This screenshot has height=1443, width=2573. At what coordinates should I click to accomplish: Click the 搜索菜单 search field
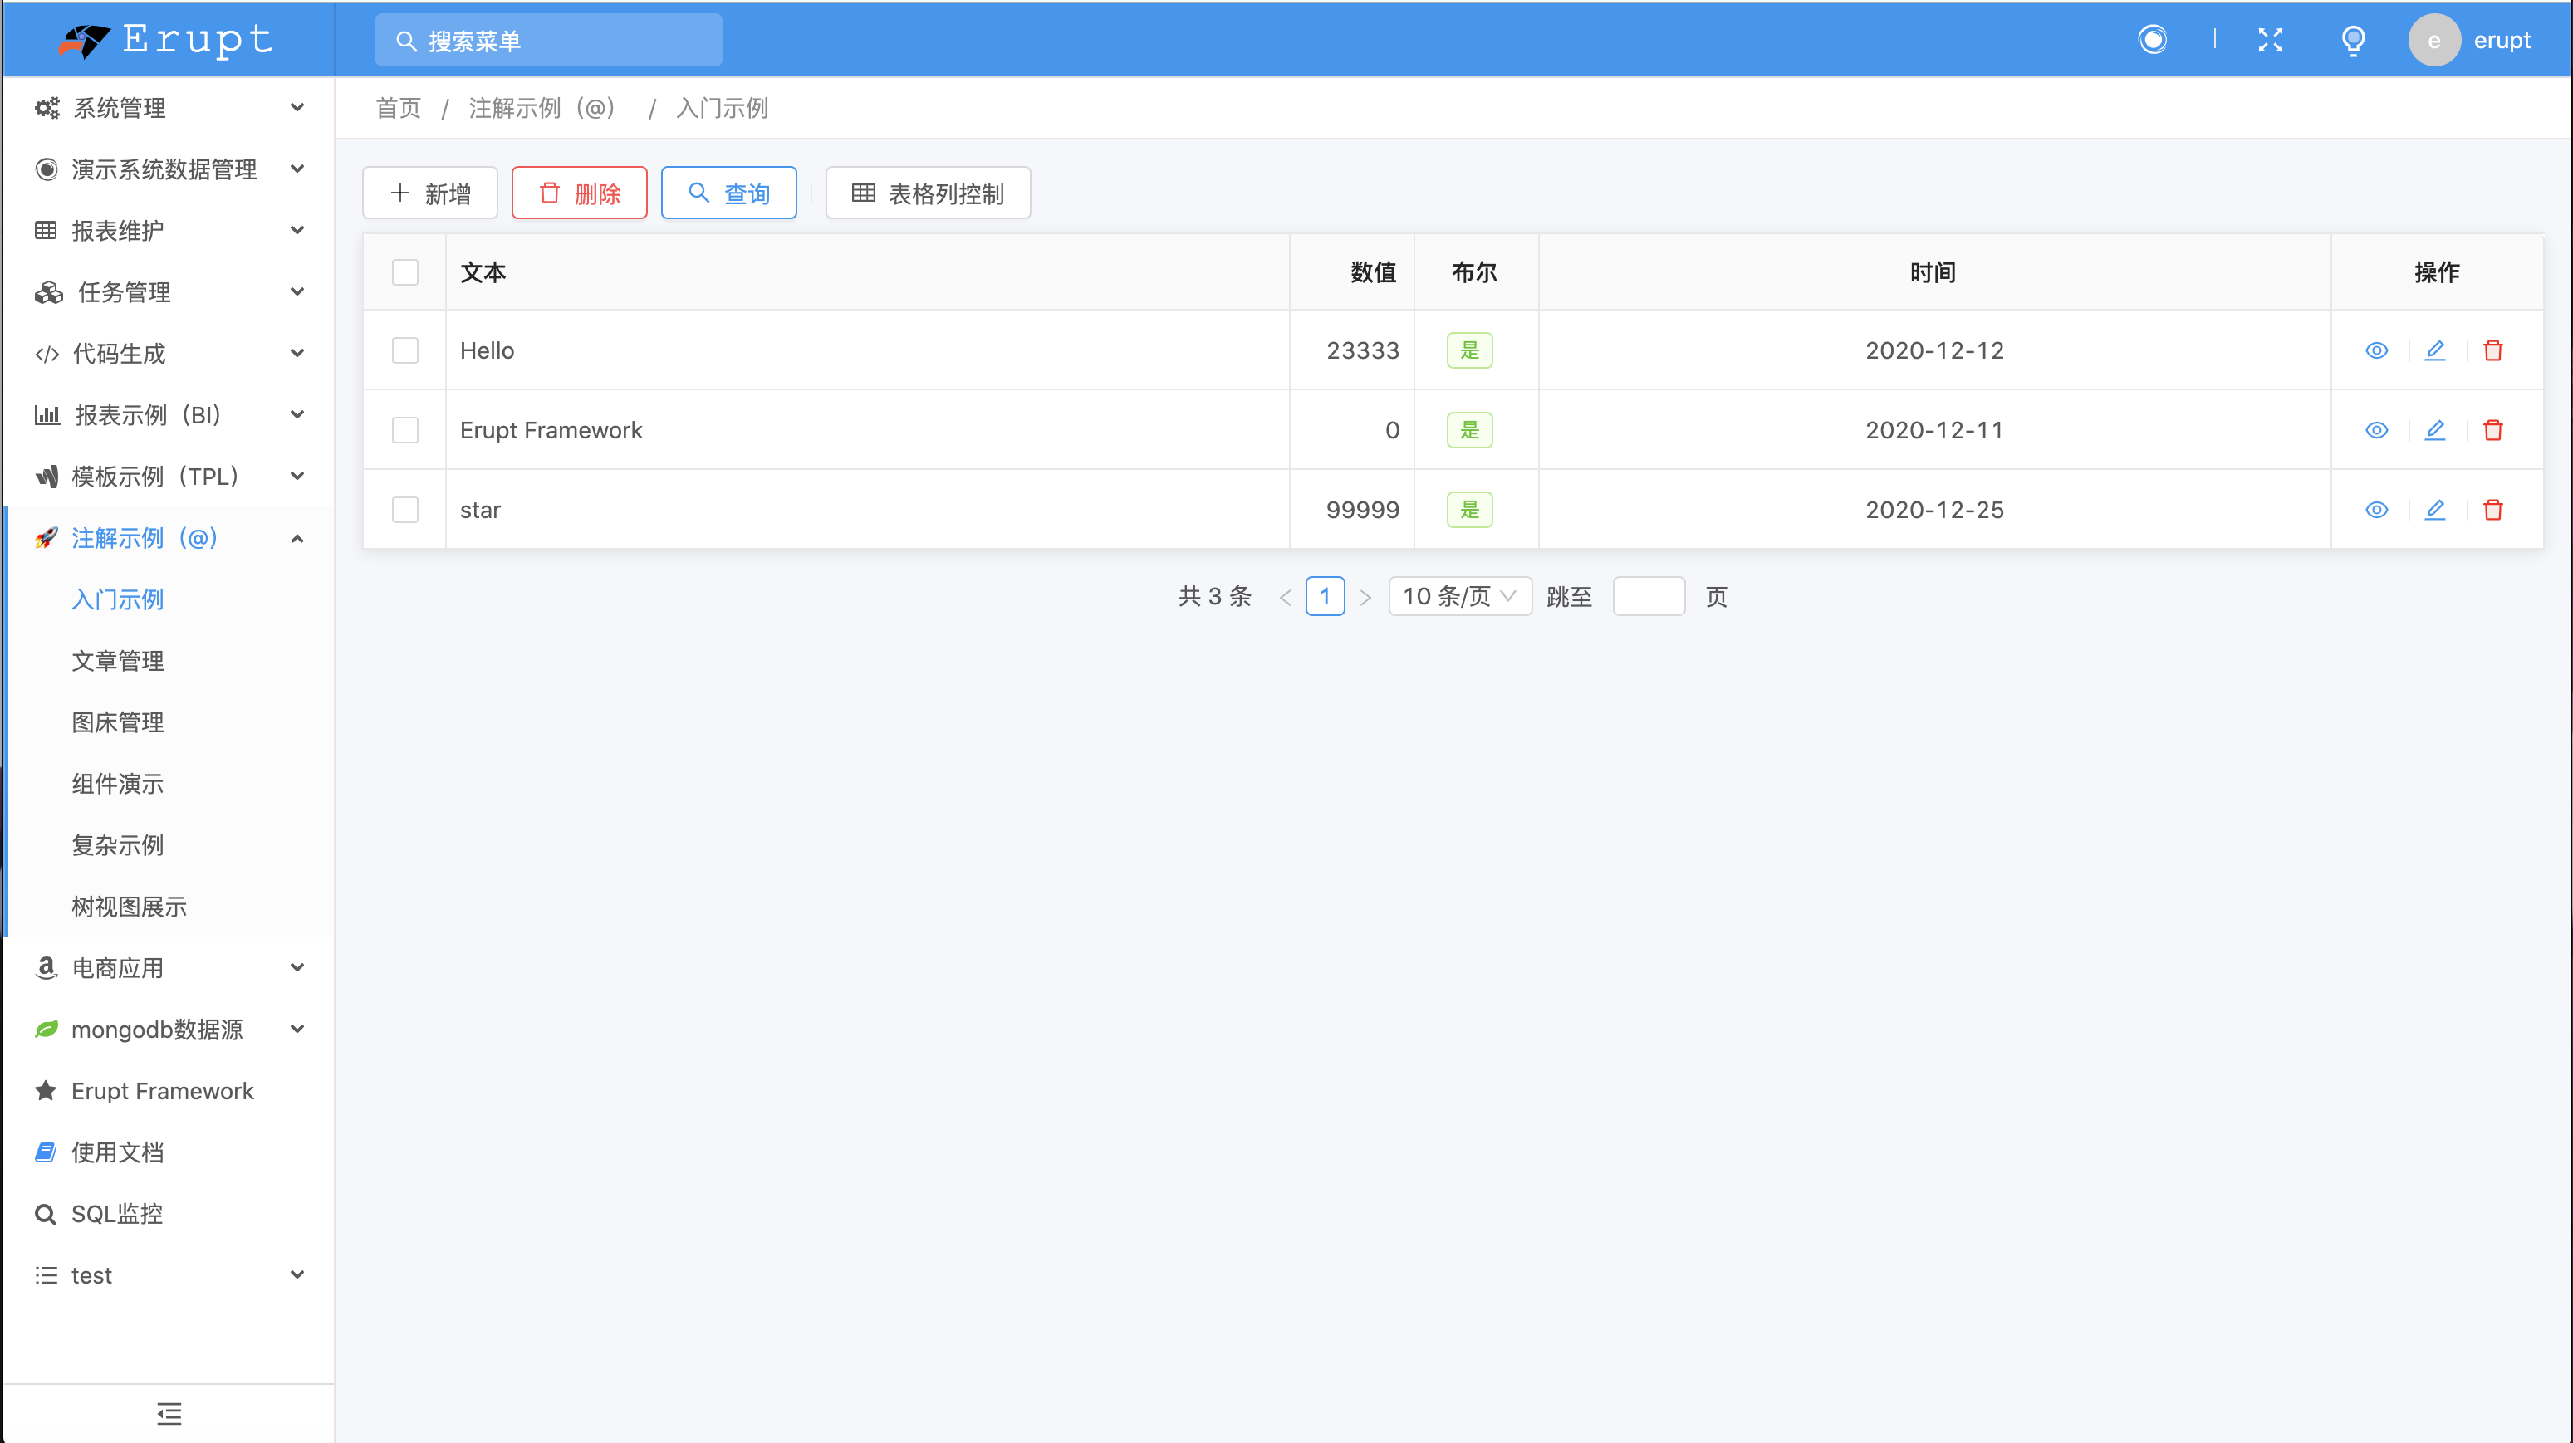(549, 41)
